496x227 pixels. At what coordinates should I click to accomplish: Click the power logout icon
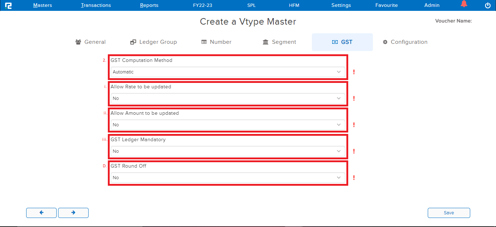click(x=488, y=5)
